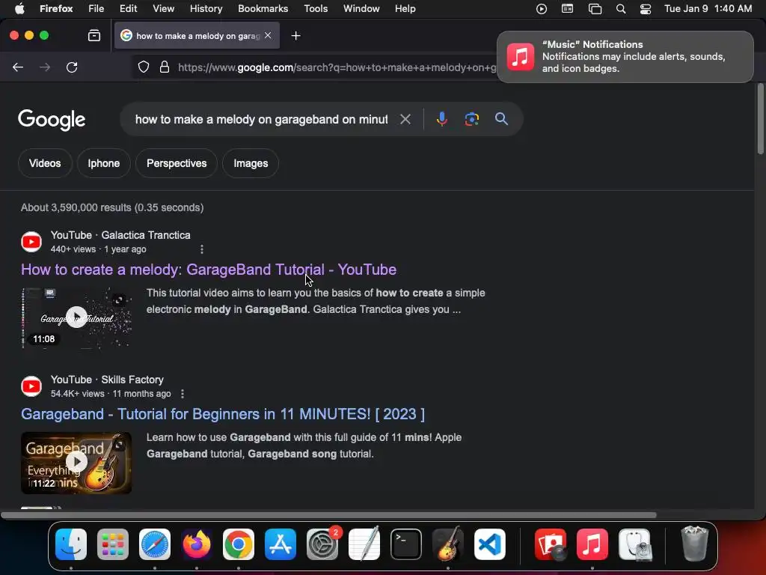The image size is (766, 575).
Task: Open the File menu
Action: click(96, 9)
